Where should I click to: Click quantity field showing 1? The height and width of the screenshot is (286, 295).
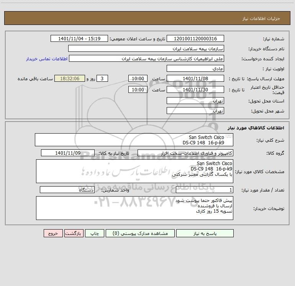[205, 190]
